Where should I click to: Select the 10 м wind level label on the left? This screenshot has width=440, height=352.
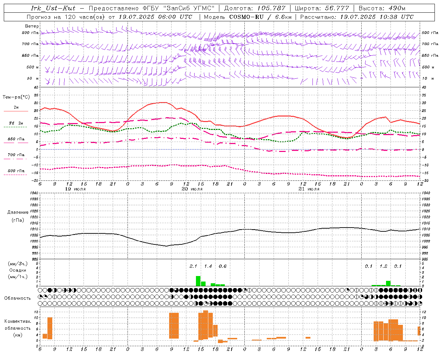(x=33, y=78)
